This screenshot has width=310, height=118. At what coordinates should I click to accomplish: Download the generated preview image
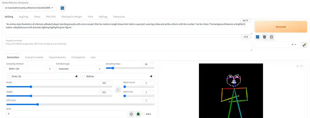pyautogui.click(x=298, y=66)
